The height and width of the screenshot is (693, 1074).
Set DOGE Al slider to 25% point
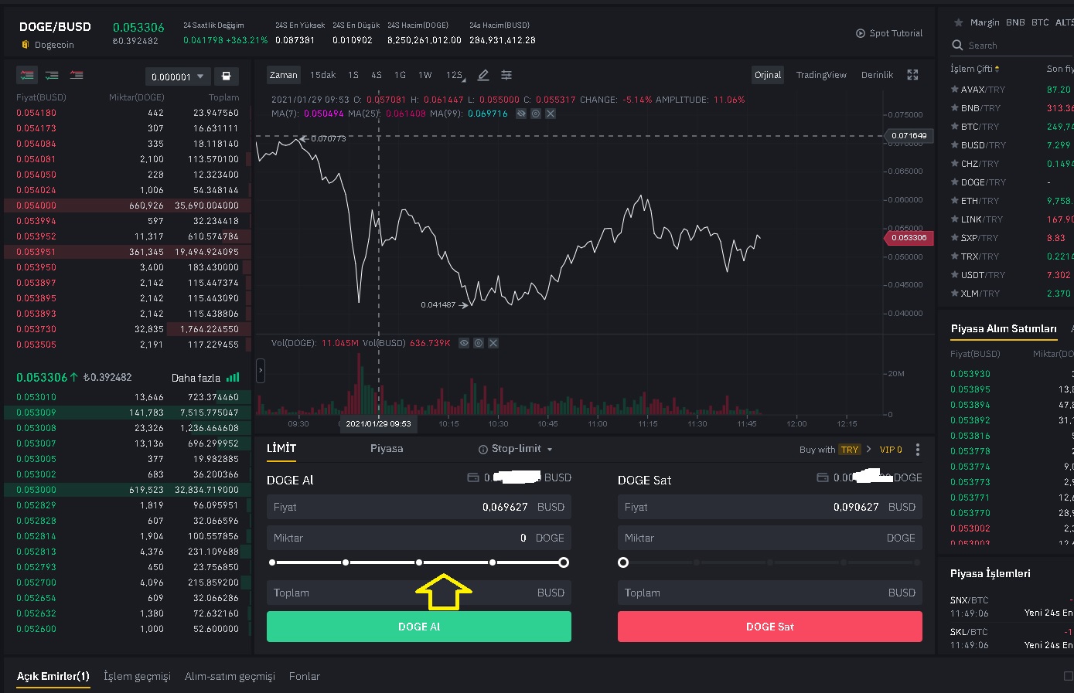tap(346, 562)
